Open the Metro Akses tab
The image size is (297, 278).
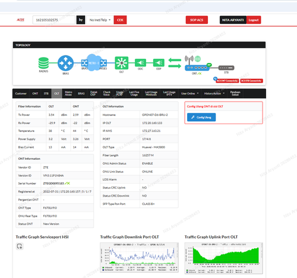click(68, 93)
